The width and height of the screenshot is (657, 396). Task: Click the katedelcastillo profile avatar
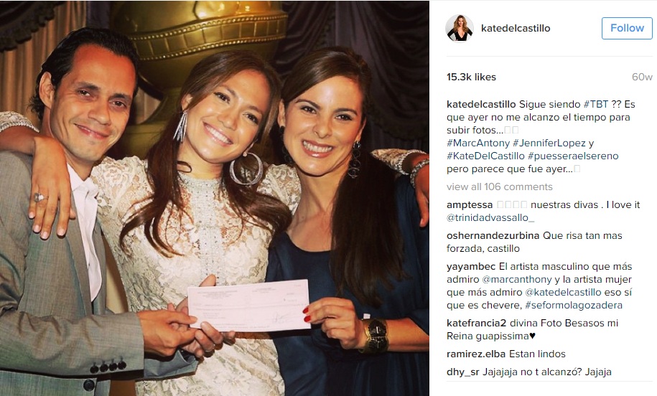[460, 29]
